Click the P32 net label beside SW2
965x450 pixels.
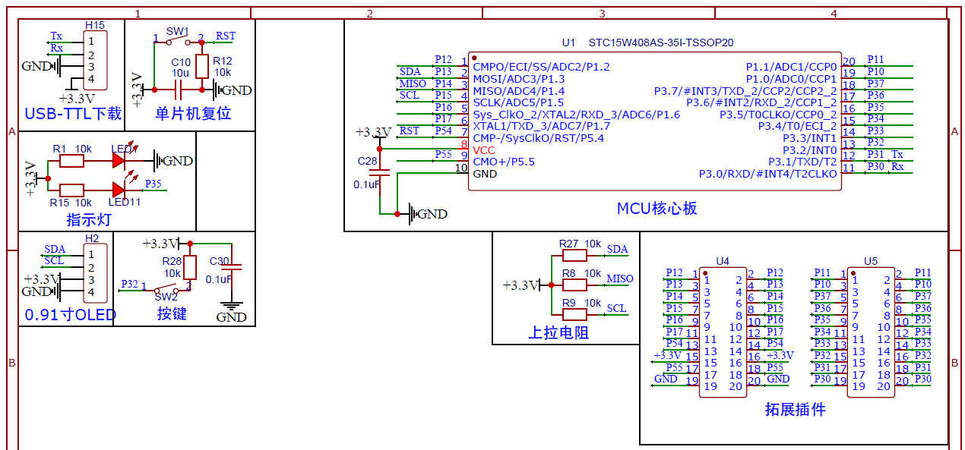[130, 285]
